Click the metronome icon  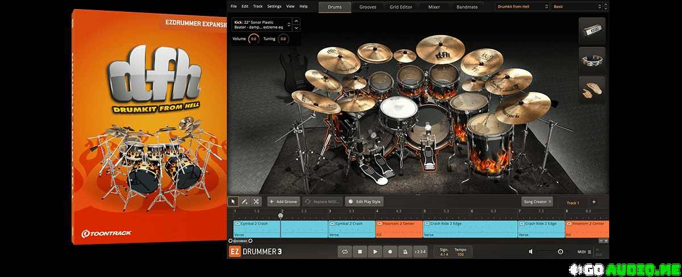click(x=405, y=251)
